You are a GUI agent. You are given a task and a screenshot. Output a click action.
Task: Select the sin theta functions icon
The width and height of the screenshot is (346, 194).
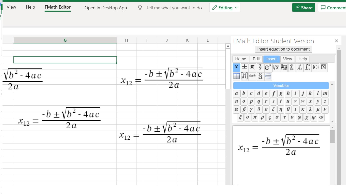click(252, 76)
